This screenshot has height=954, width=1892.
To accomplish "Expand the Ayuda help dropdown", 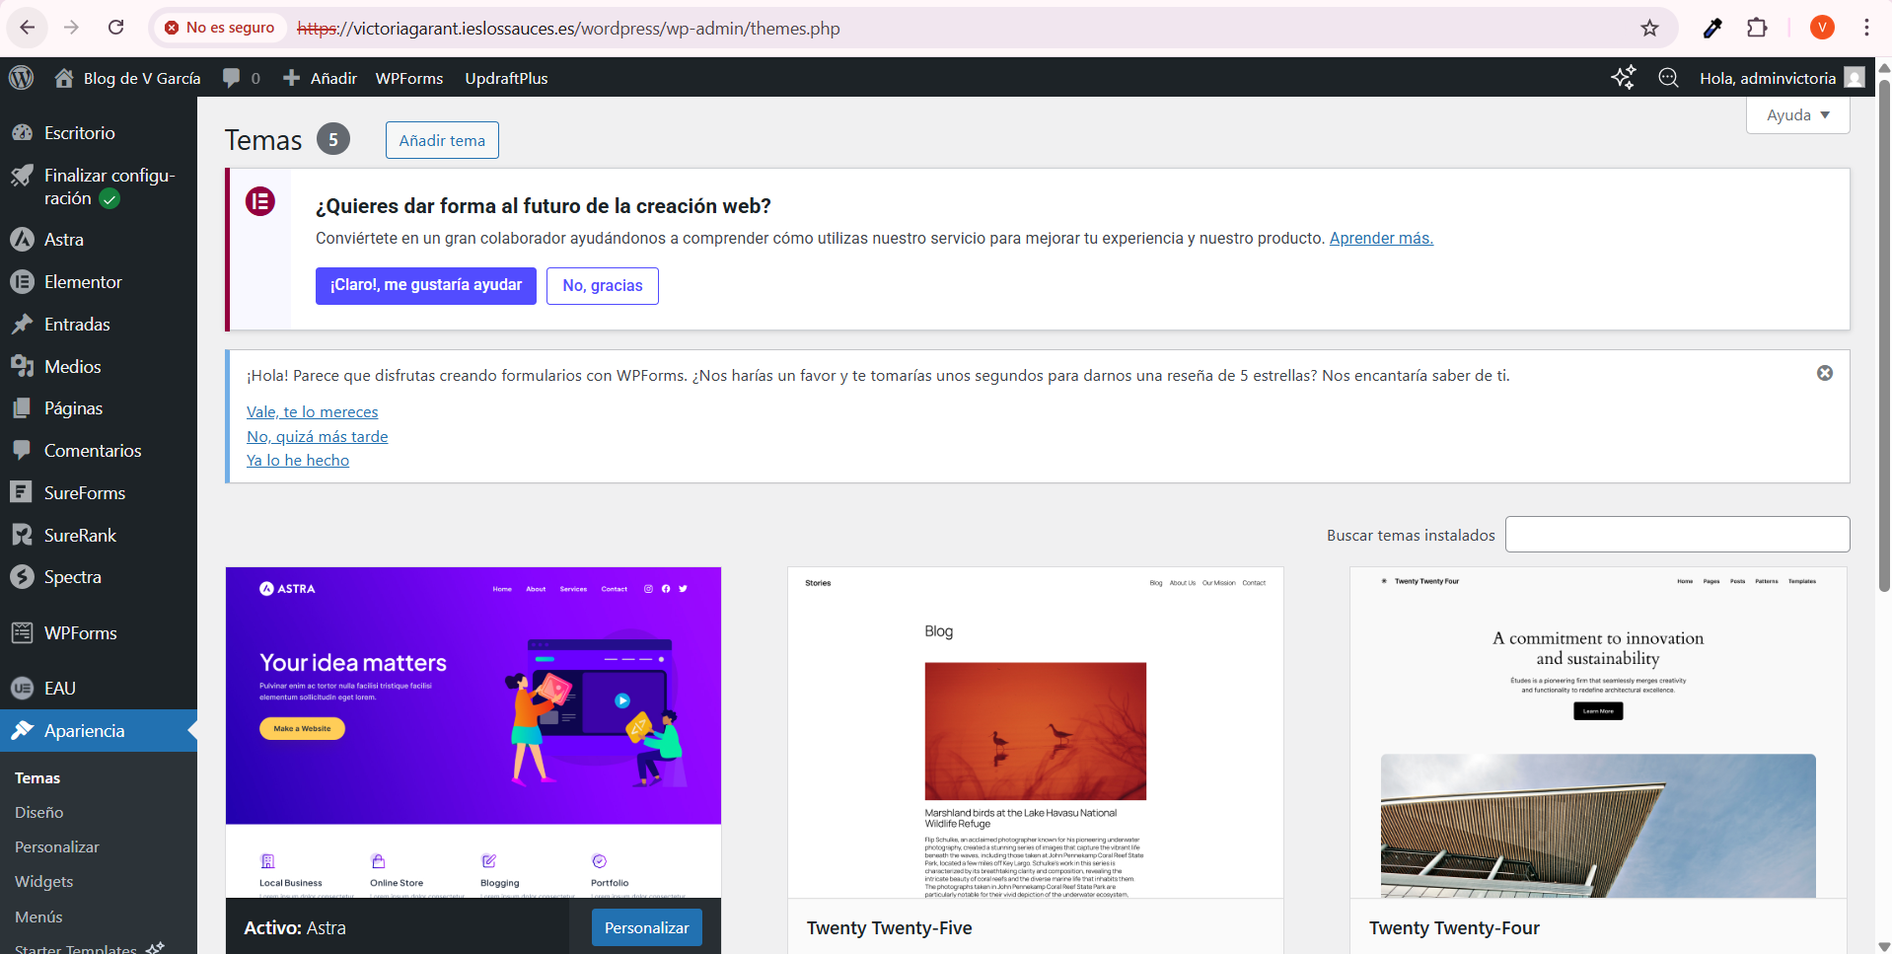I will (x=1797, y=115).
